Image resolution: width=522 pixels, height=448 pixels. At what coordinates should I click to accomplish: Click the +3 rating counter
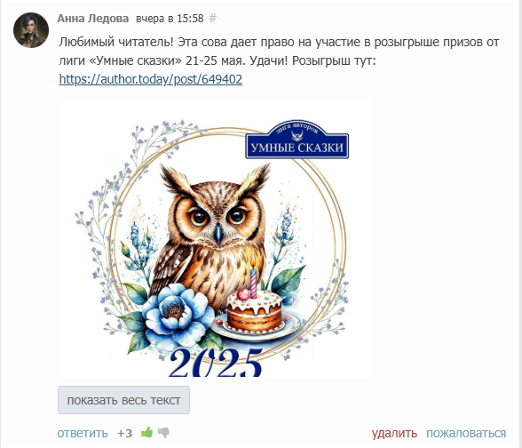(x=125, y=433)
